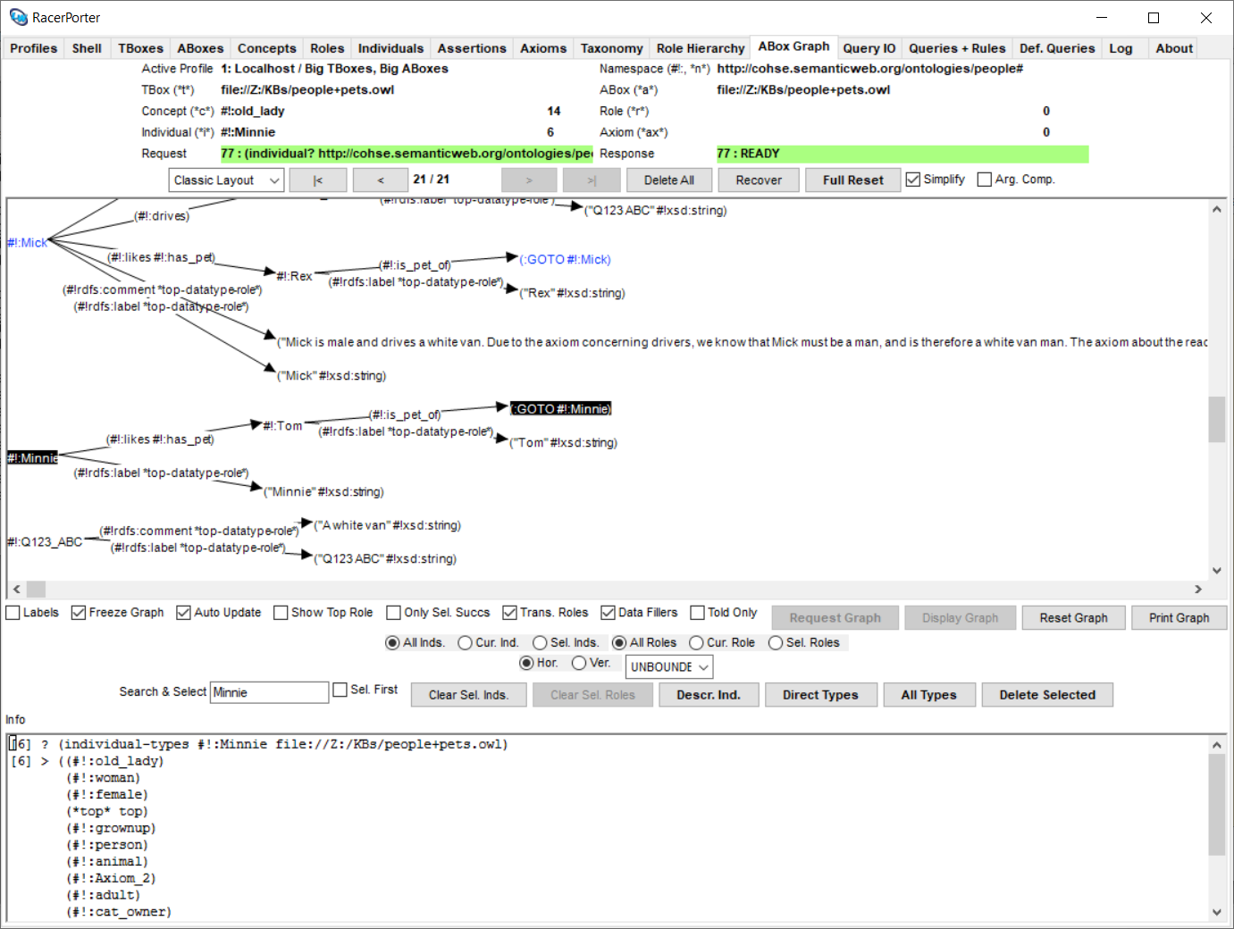
Task: Click the Delete Selected button
Action: coord(1047,695)
